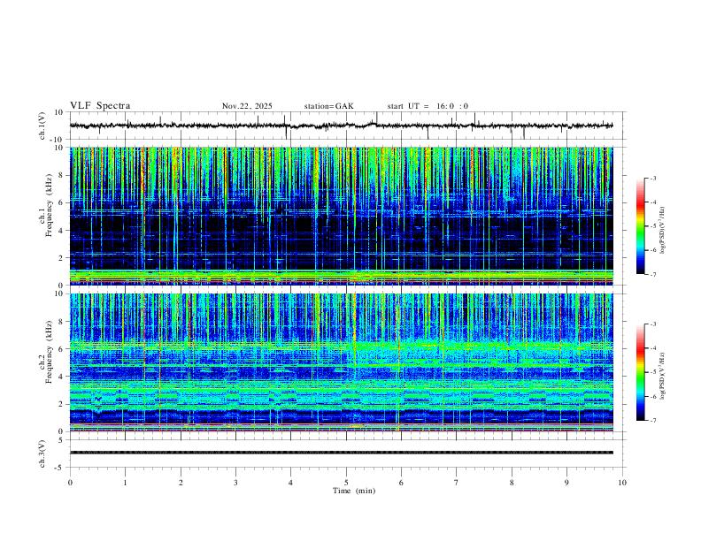Click the "Time (min)" x-axis label
Image resolution: width=701 pixels, height=541 pixels.
pyautogui.click(x=354, y=491)
